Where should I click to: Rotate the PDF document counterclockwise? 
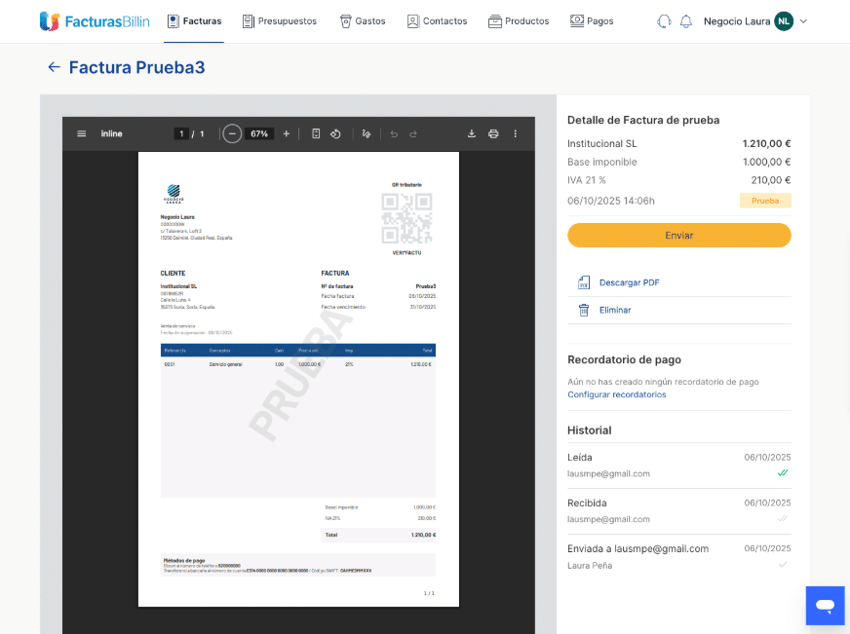pos(334,133)
